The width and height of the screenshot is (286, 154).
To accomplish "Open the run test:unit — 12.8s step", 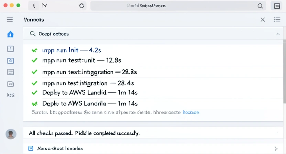I will pos(82,60).
